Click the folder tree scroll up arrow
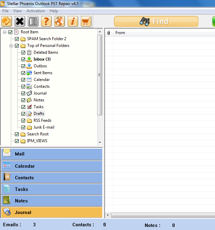Image resolution: width=215 pixels, height=230 pixels. coord(100,32)
